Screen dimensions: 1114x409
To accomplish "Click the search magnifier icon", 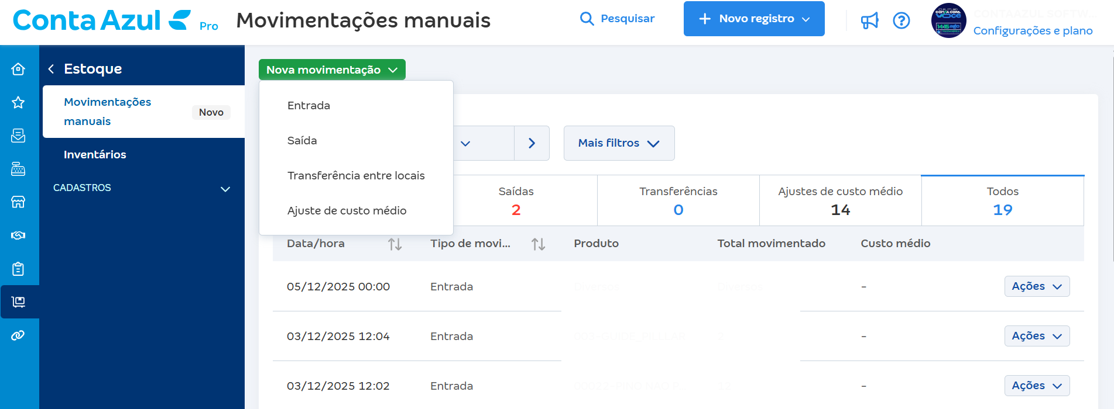I will click(x=587, y=19).
